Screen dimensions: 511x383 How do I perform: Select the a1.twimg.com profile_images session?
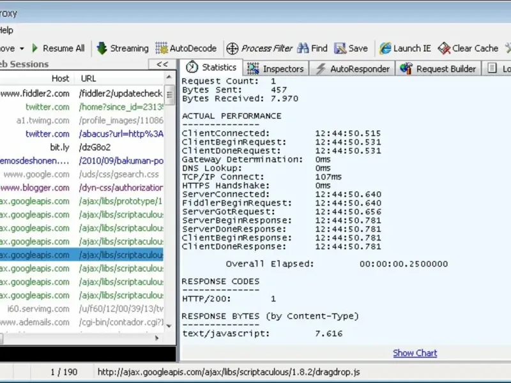[x=82, y=121]
